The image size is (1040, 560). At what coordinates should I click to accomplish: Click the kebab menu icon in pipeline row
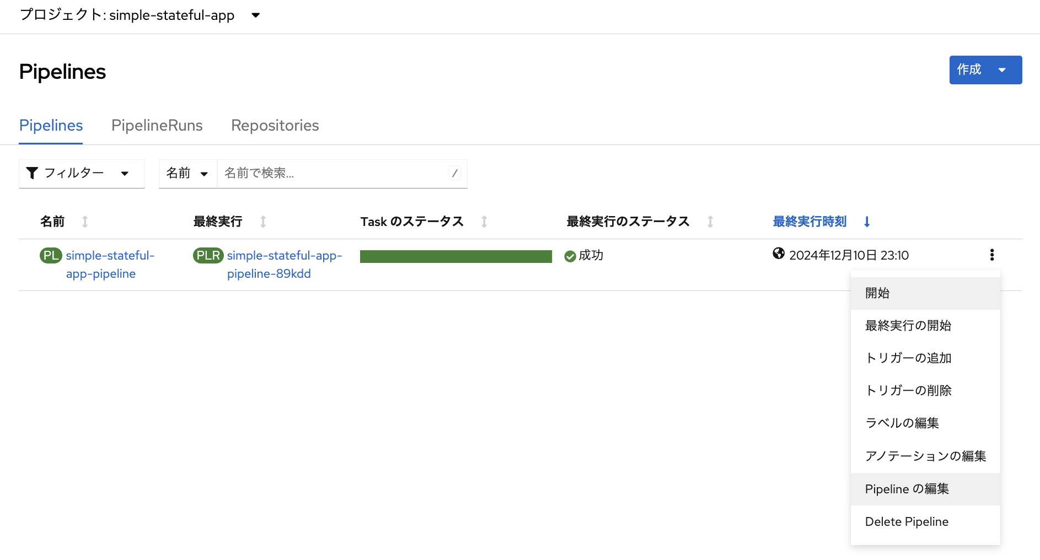(991, 255)
